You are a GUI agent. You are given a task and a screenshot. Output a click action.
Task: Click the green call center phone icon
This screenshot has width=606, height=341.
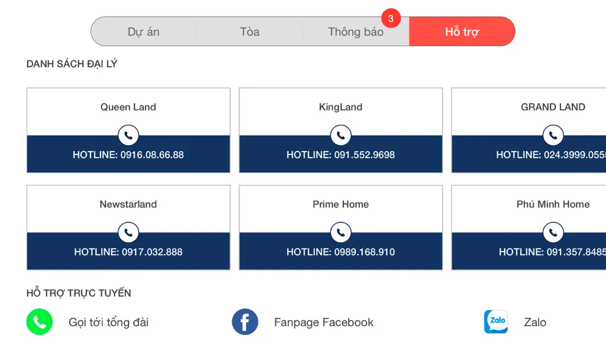[x=40, y=321]
